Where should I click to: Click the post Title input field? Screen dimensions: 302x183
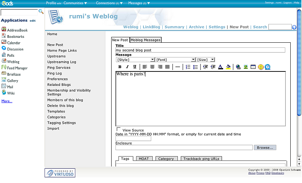[200, 50]
